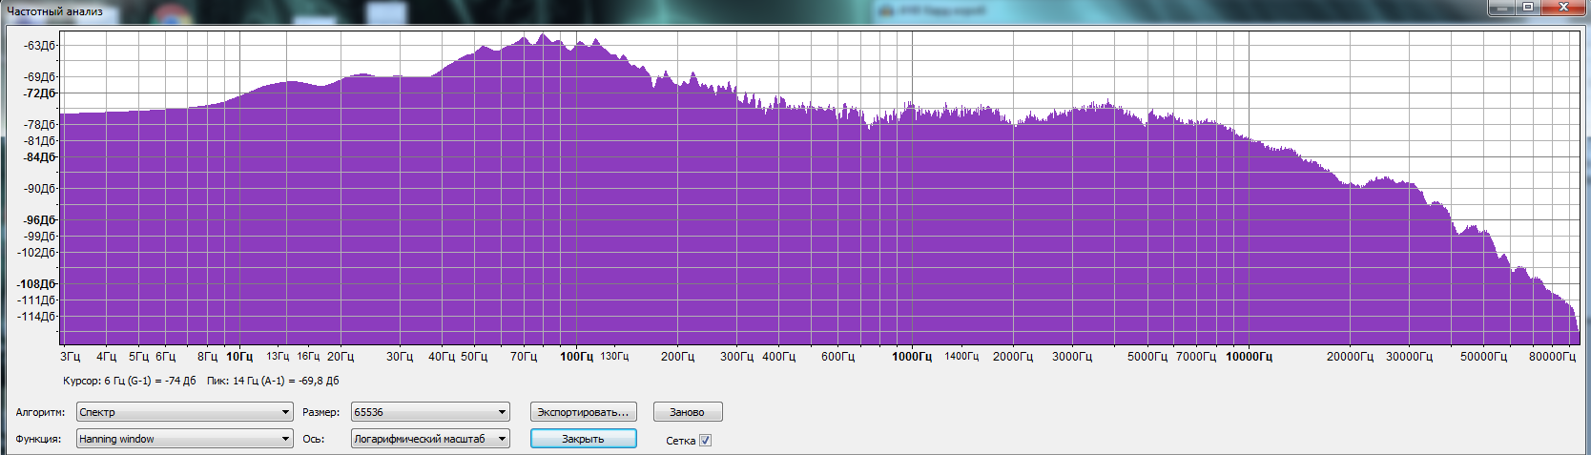Click the -114дБ label on level axis
Image resolution: width=1591 pixels, height=455 pixels.
[x=37, y=317]
